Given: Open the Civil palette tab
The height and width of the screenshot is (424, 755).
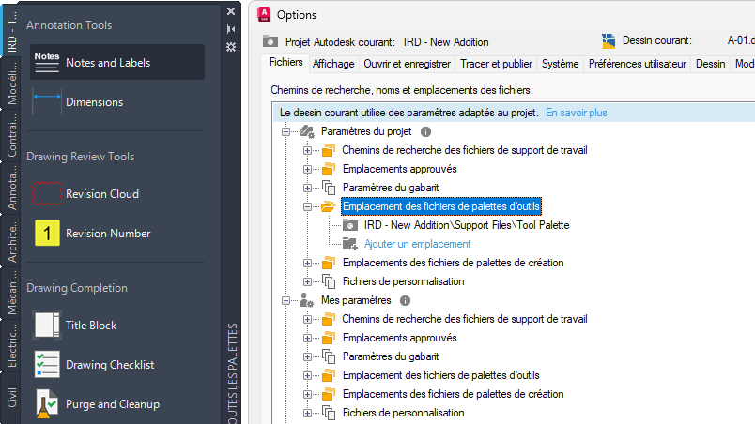Looking at the screenshot, I should pyautogui.click(x=11, y=399).
